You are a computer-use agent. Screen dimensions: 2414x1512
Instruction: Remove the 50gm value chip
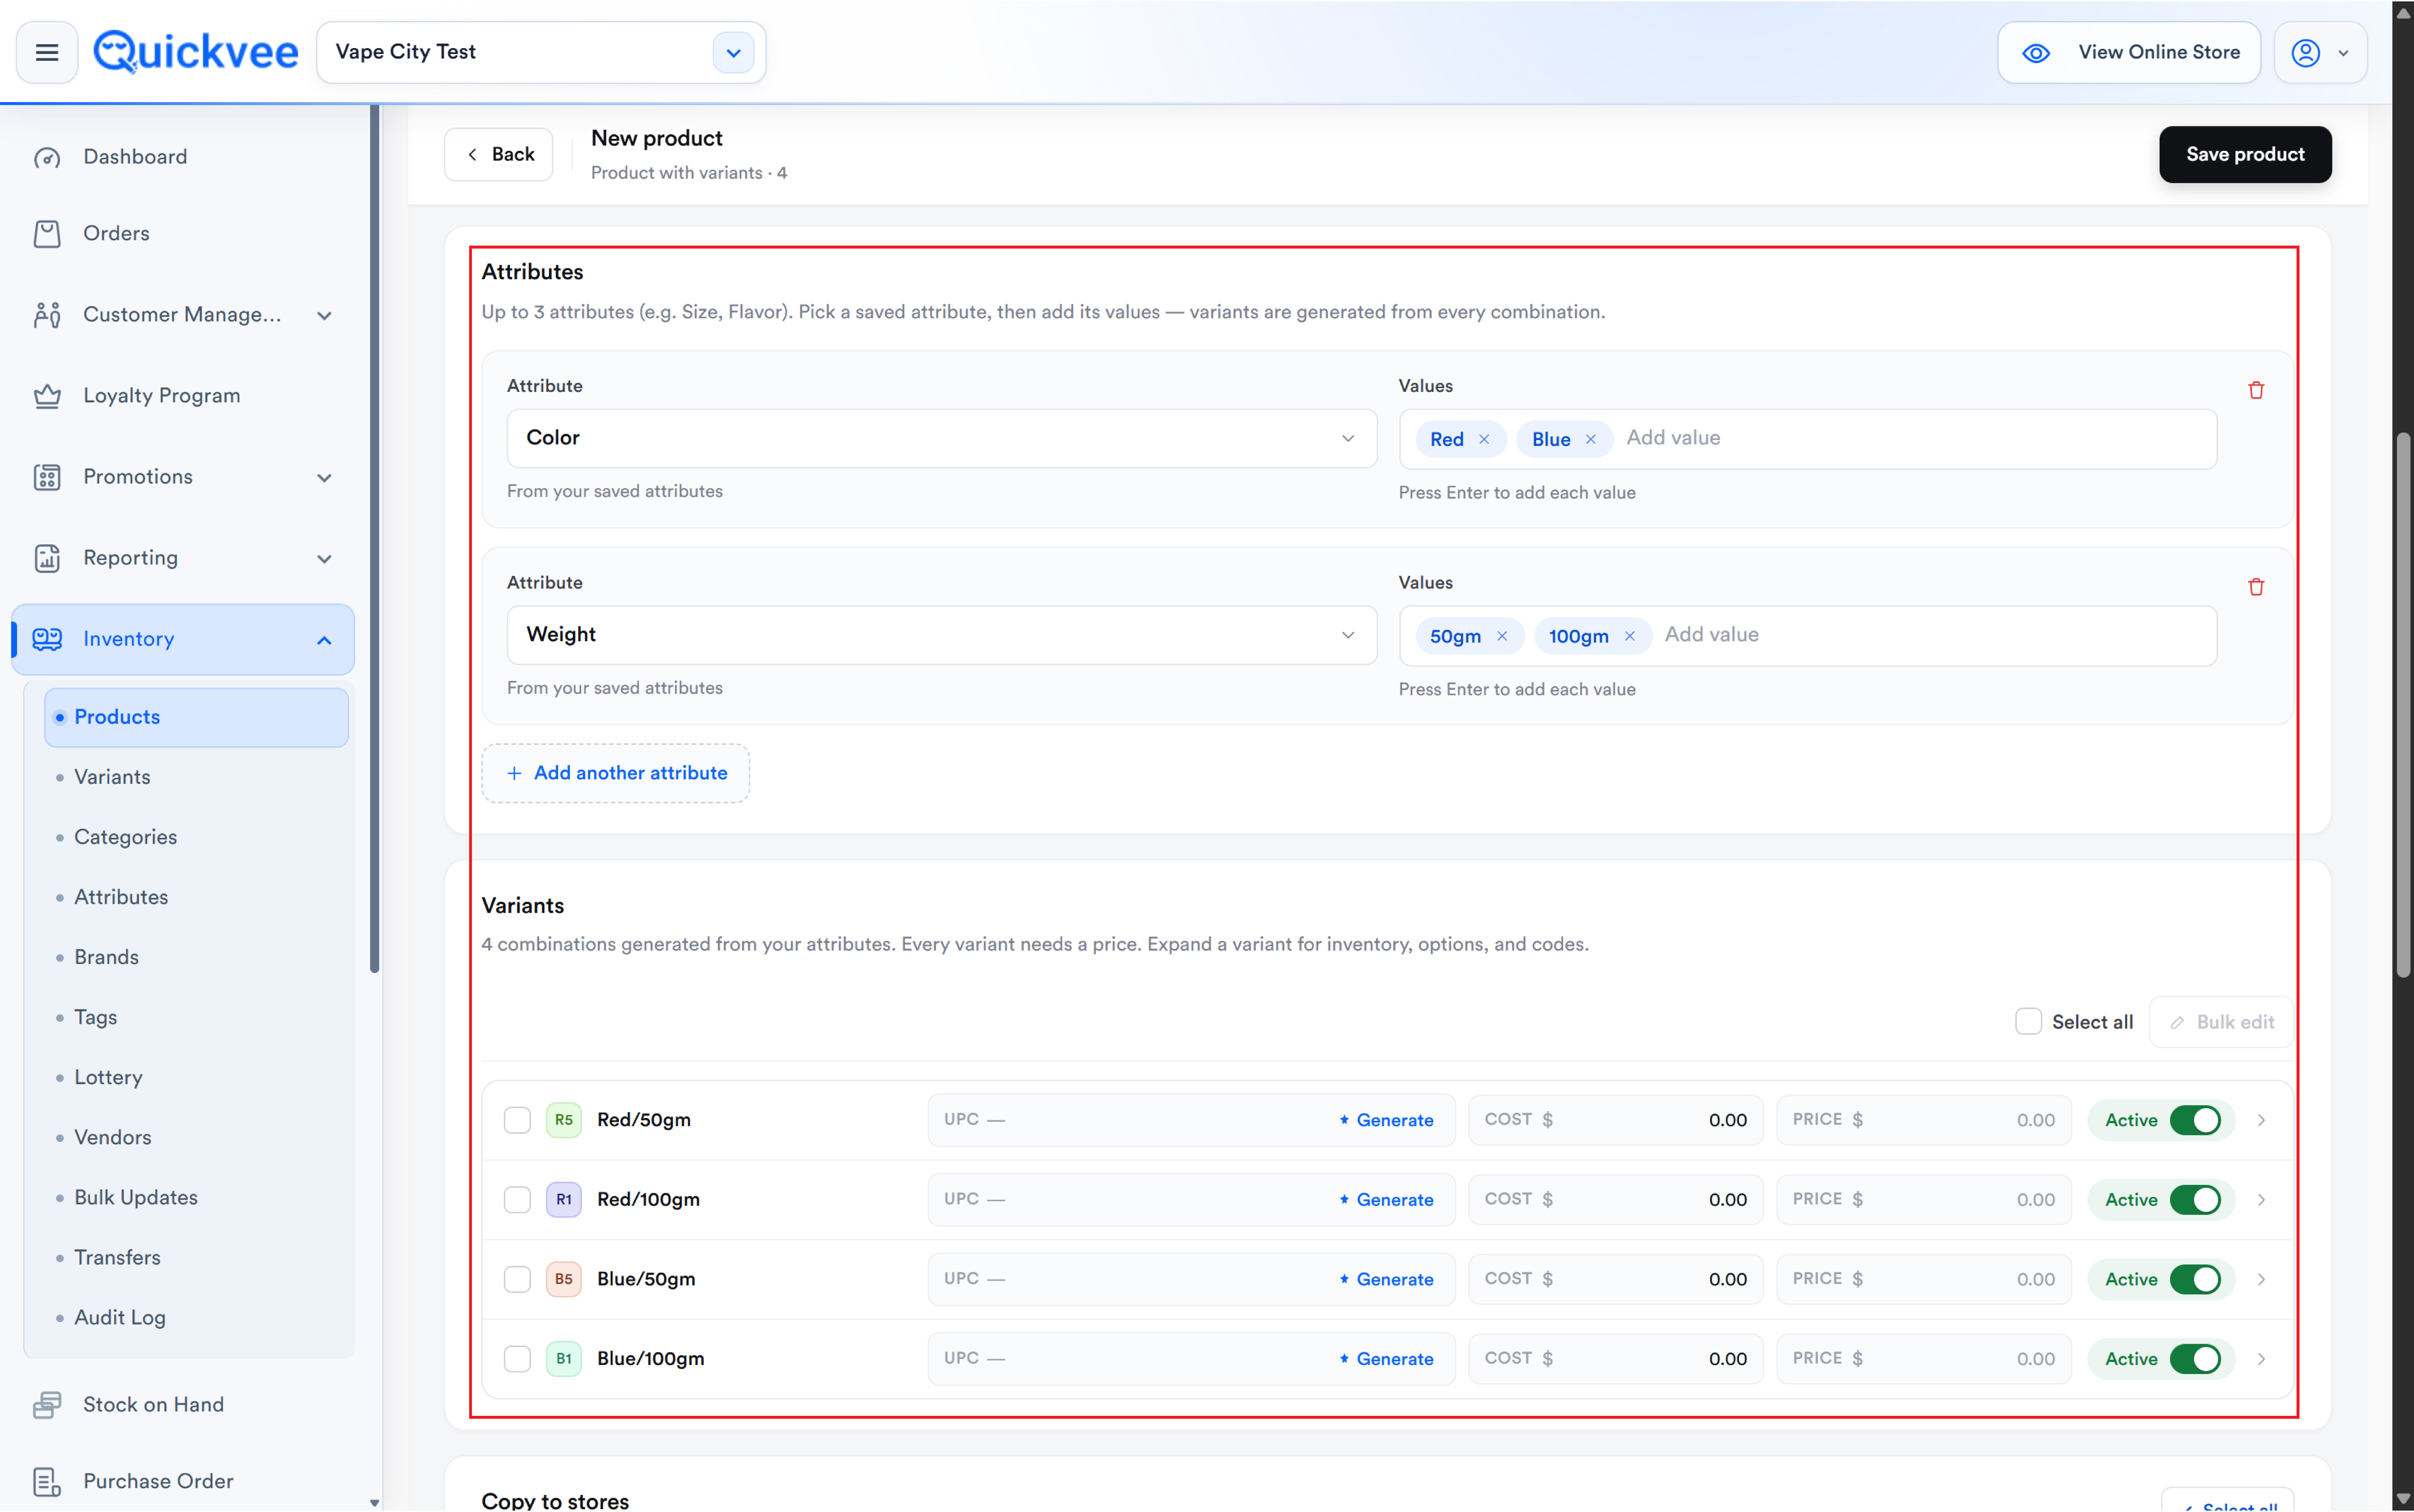click(x=1502, y=636)
